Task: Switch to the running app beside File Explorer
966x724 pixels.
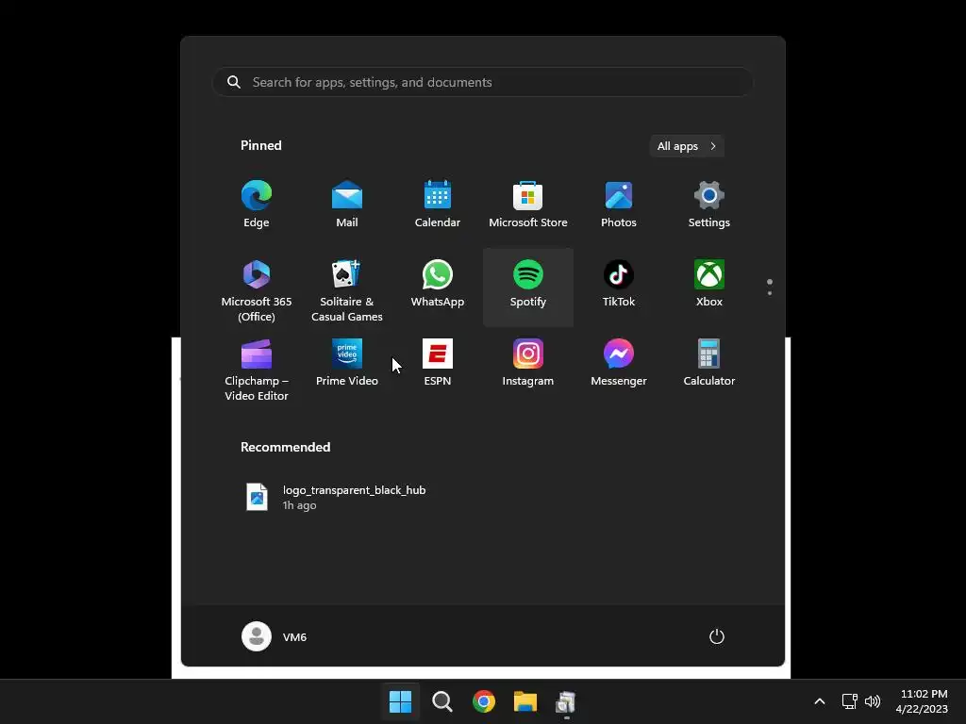Action: (566, 701)
